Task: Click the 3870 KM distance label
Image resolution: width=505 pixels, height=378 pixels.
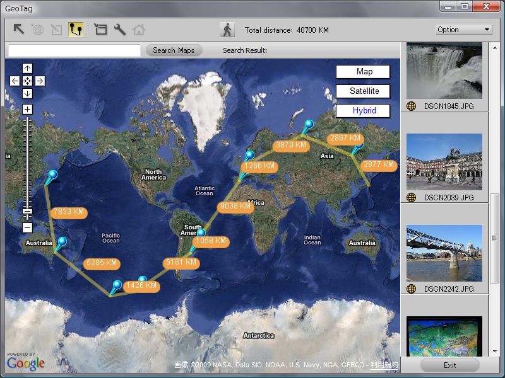Action: [291, 146]
